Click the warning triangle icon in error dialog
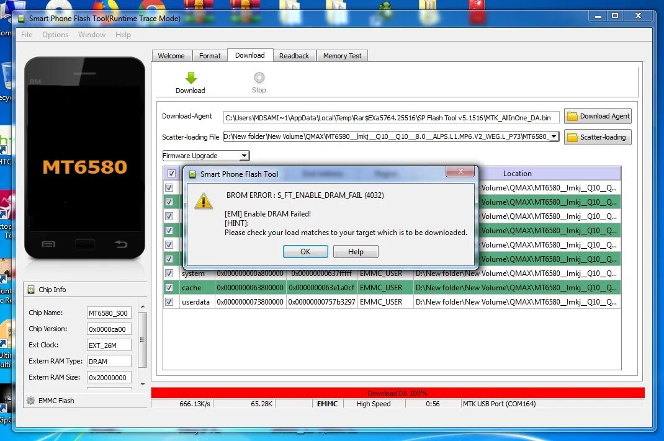 point(204,201)
